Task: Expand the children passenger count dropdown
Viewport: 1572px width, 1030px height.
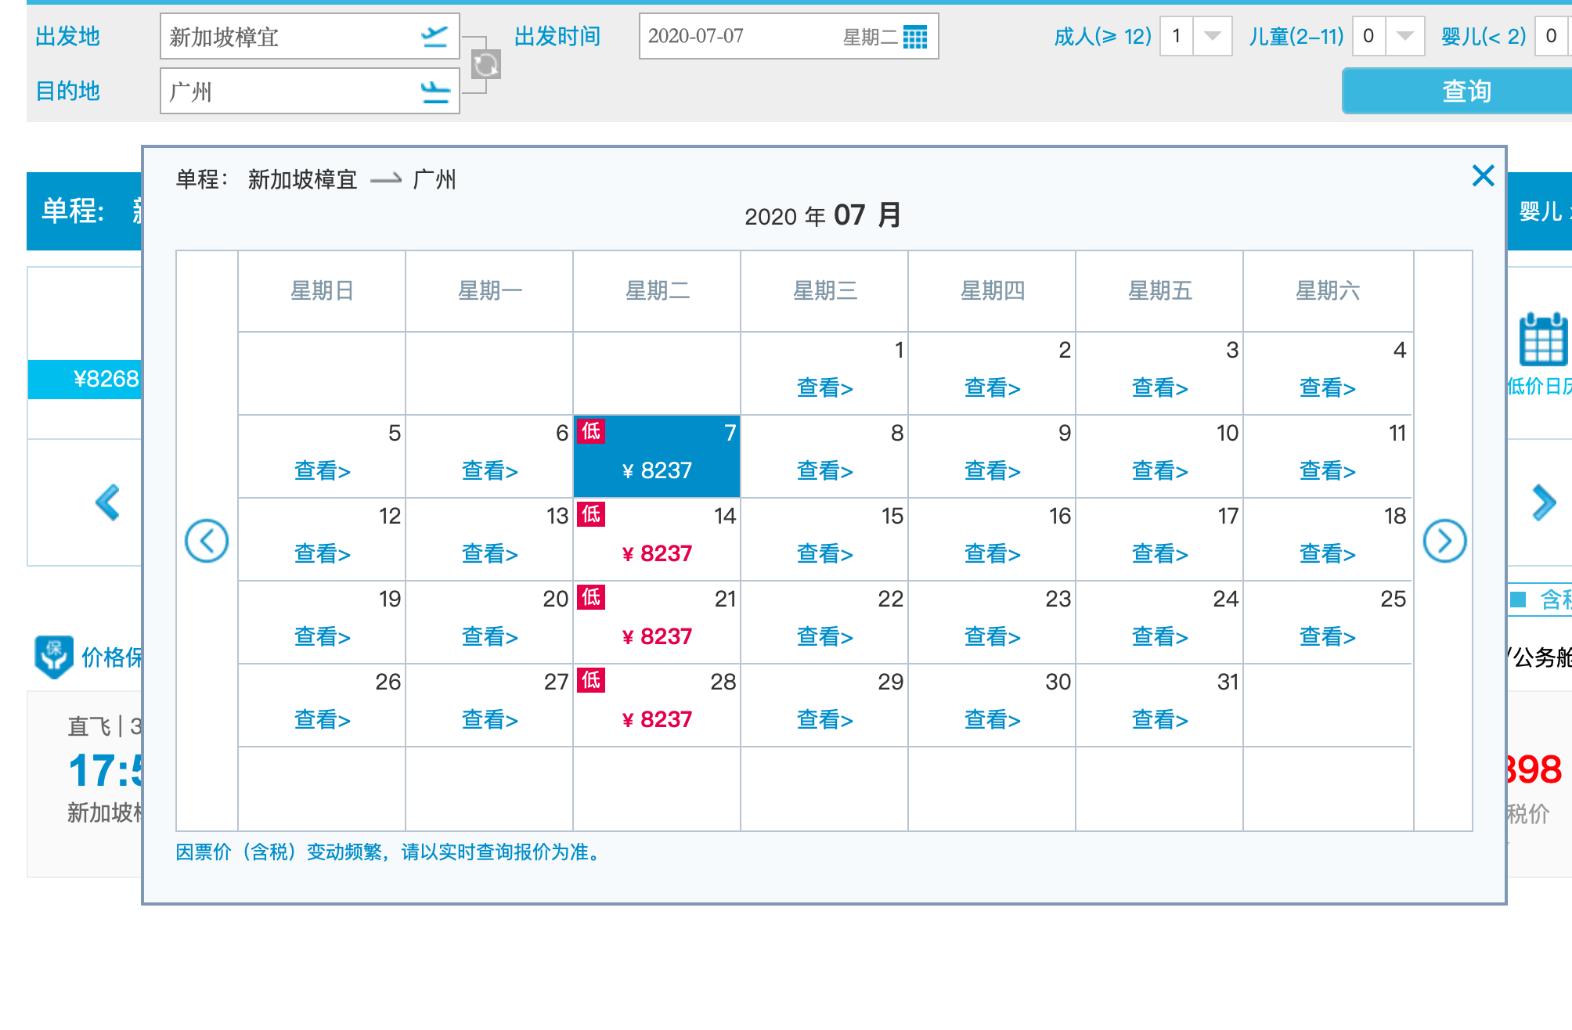Action: [x=1404, y=36]
